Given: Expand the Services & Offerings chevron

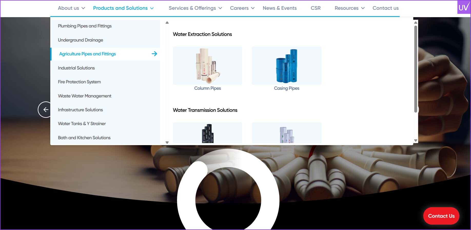Looking at the screenshot, I should pos(220,8).
